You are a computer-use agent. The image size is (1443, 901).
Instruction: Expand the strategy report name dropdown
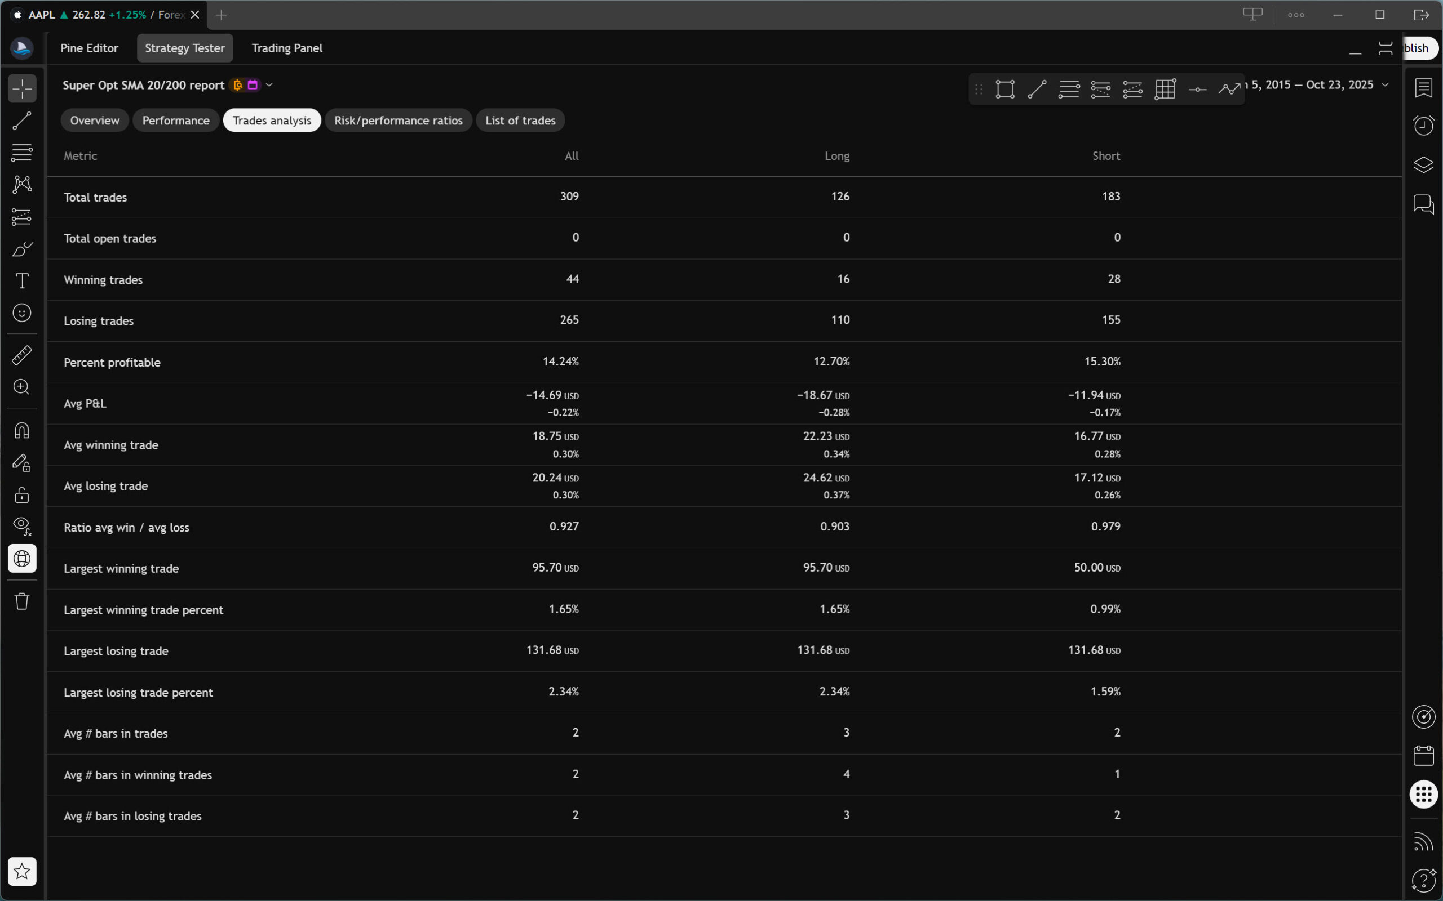(x=269, y=85)
